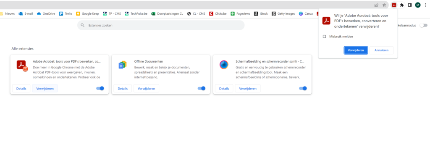Click the share page icon in address bar
The height and width of the screenshot is (158, 430).
[376, 5]
